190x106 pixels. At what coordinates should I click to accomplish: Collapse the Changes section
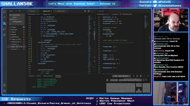13,27
